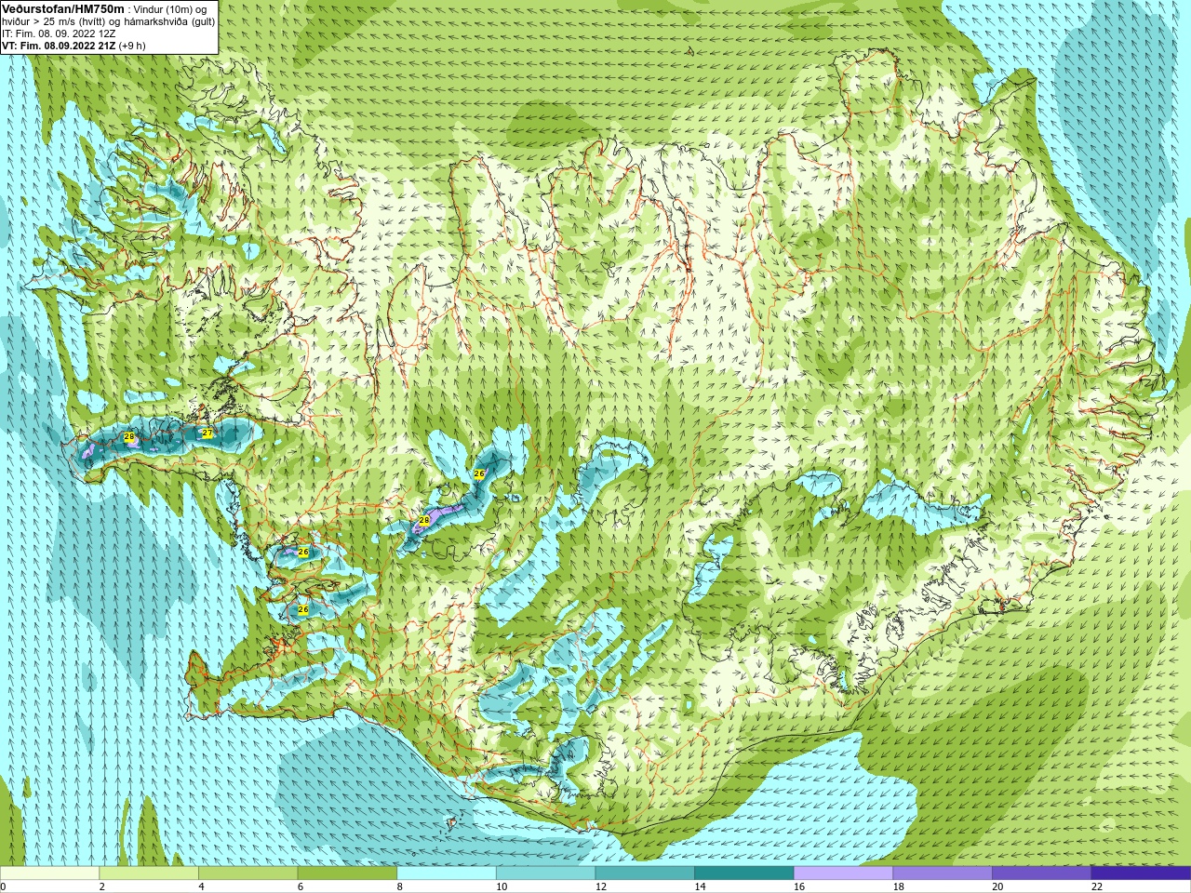Select the darker green 6–8 m/s swatch

347,873
